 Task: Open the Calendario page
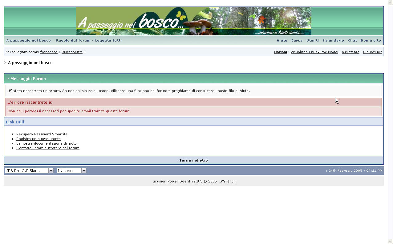tap(333, 41)
